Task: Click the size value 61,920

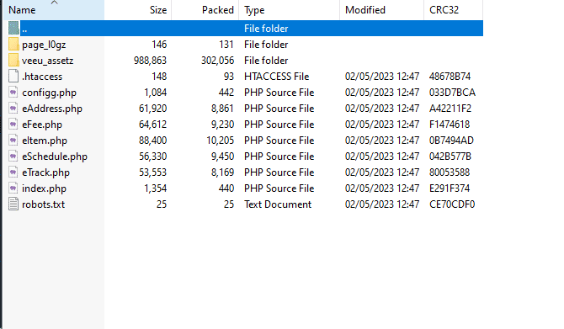Action: click(153, 109)
